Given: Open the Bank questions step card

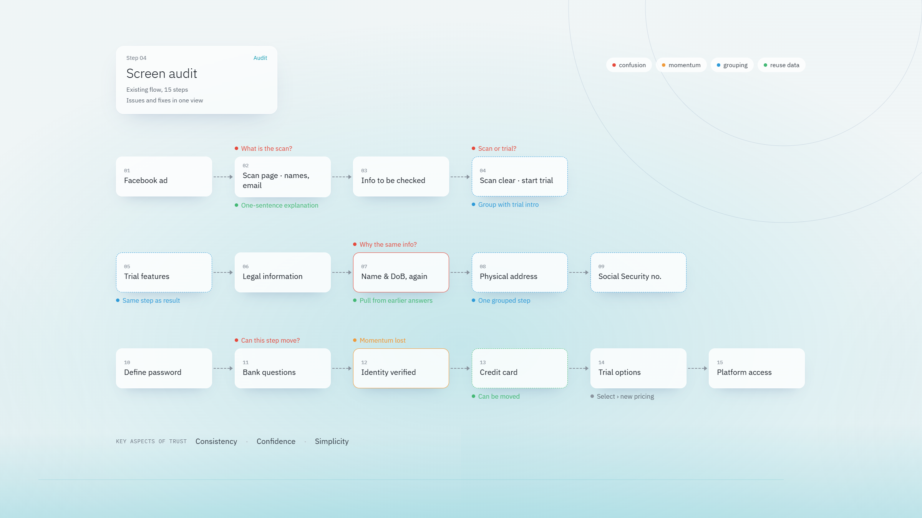Looking at the screenshot, I should 283,368.
